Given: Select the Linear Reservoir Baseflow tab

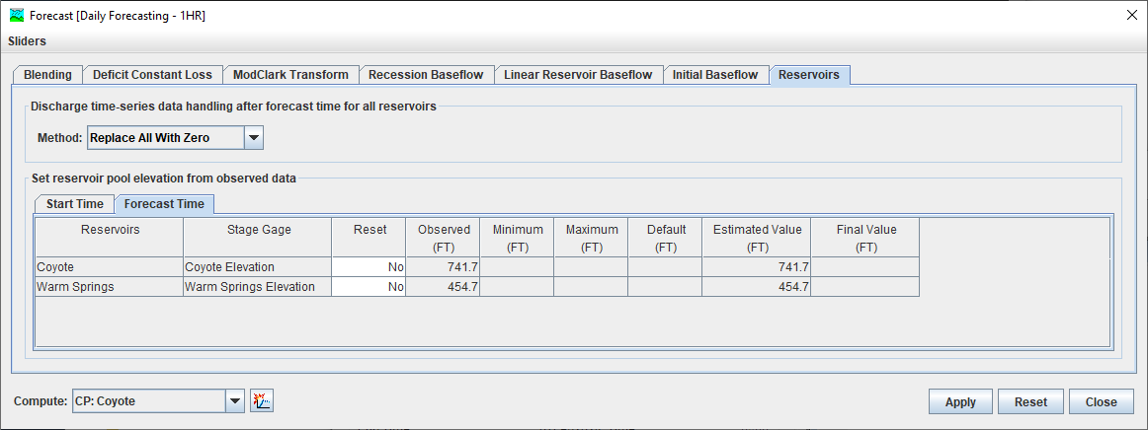Looking at the screenshot, I should (578, 75).
